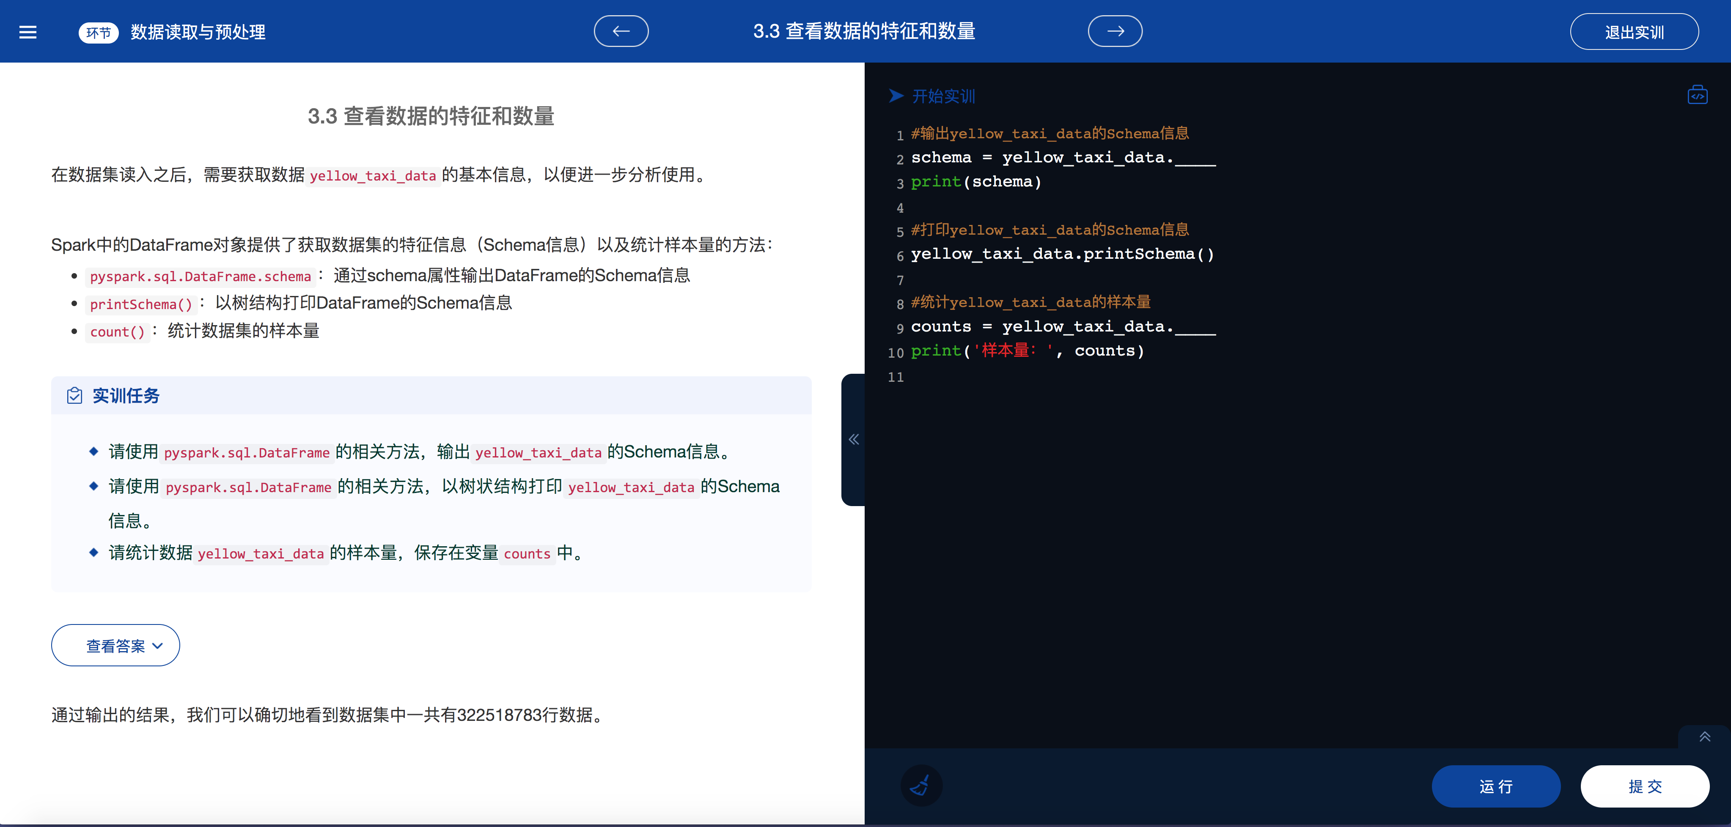Click the 提交 button
This screenshot has height=827, width=1731.
tap(1645, 786)
